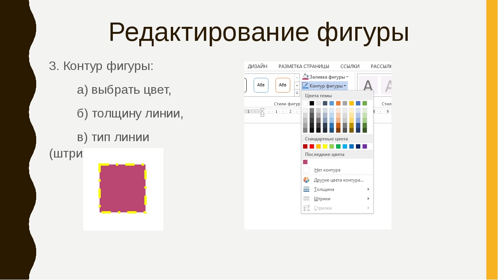The image size is (498, 280).
Task: Choose purple from standard colors
Action: [x=365, y=146]
